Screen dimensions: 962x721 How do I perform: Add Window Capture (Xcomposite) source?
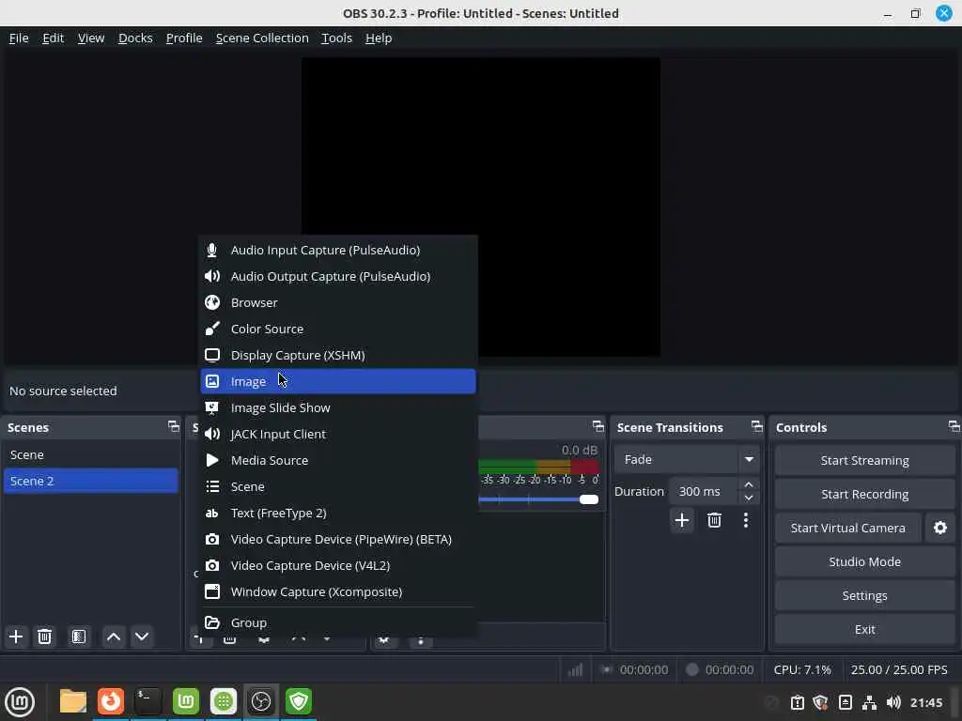[x=338, y=592]
